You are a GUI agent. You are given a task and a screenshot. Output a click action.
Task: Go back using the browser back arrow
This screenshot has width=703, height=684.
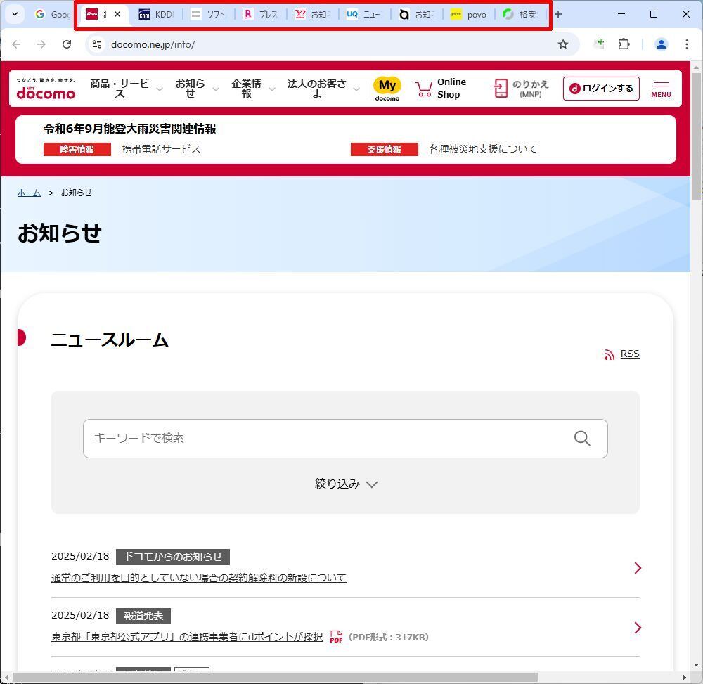coord(17,44)
